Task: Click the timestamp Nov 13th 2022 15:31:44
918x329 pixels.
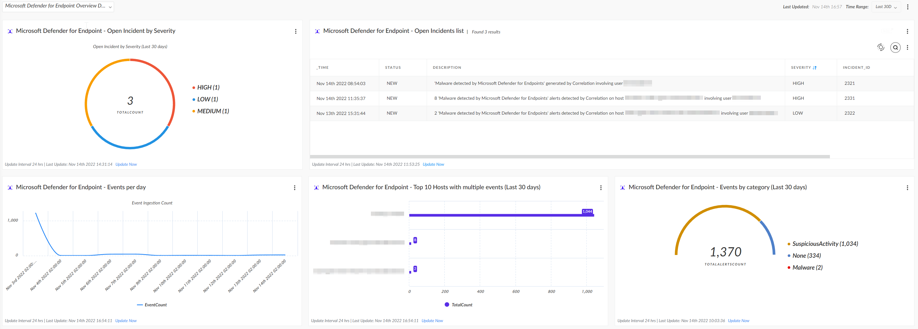Action: 341,114
